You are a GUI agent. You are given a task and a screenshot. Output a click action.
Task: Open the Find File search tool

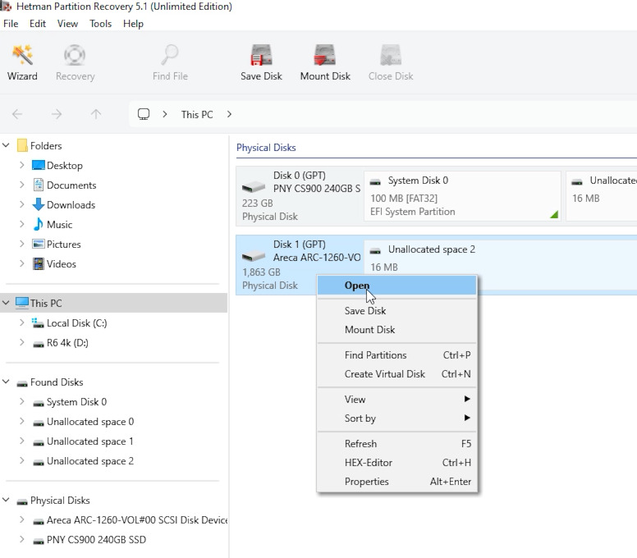click(x=170, y=62)
